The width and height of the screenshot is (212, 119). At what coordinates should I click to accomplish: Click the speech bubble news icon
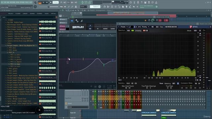pos(152,2)
